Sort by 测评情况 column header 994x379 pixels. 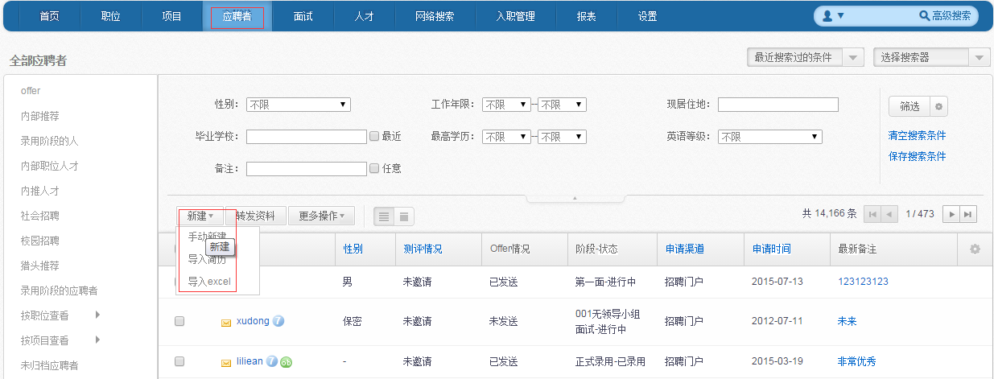click(x=423, y=249)
